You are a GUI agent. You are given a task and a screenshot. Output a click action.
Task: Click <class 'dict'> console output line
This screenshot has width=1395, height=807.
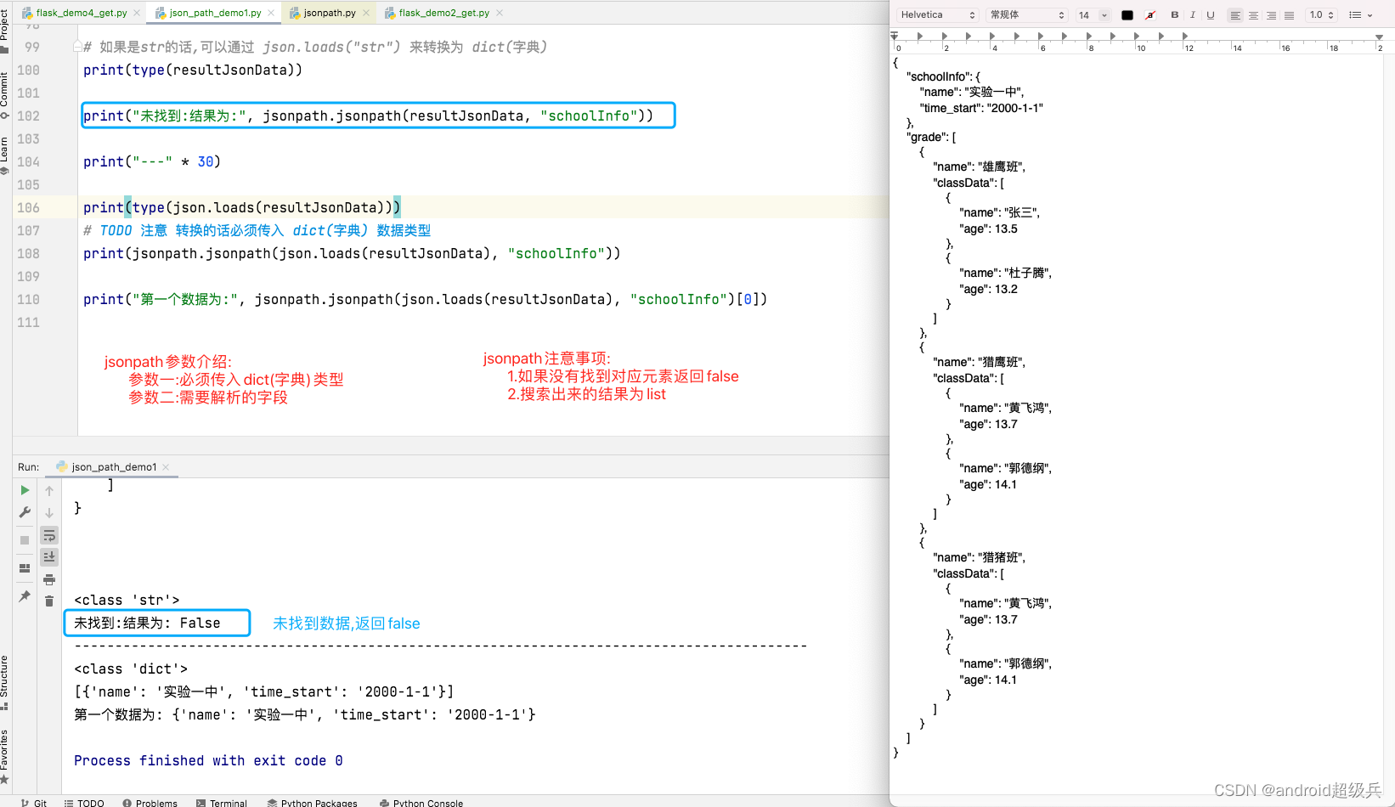coord(131,669)
